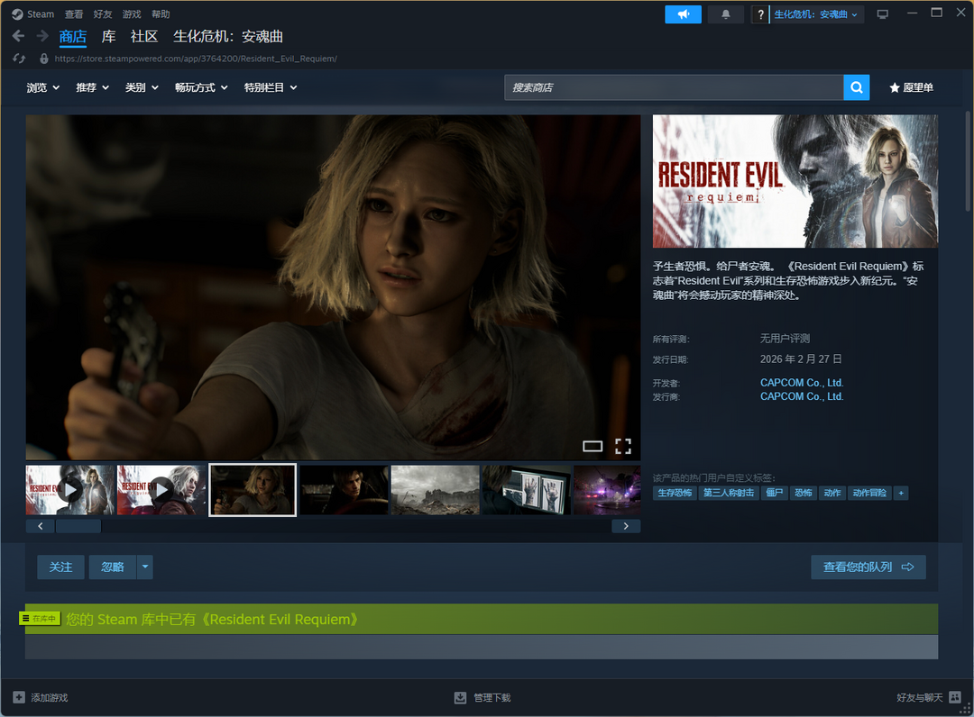The image size is (974, 717).
Task: Click the announcements megaphone icon
Action: point(683,14)
